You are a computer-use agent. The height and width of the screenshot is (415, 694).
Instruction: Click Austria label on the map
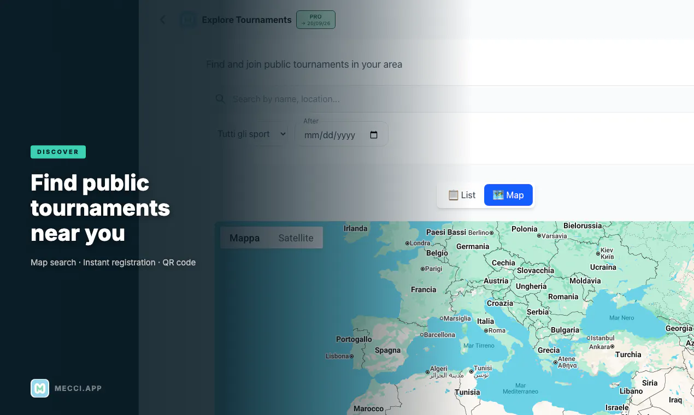pos(496,281)
